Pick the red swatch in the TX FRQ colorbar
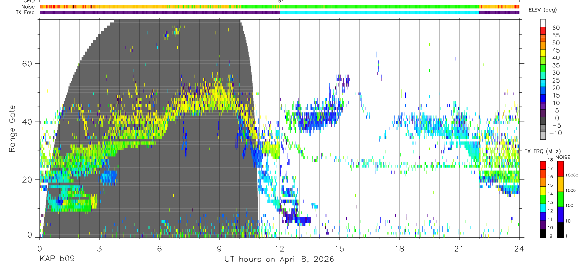The height and width of the screenshot is (269, 584). (x=544, y=165)
